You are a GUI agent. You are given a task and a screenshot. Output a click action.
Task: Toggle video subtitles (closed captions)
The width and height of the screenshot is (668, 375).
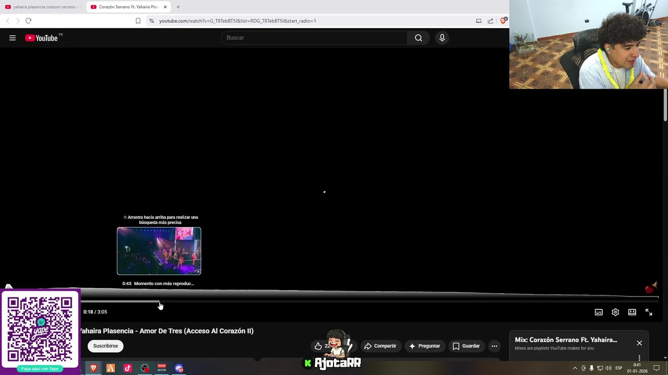pos(599,312)
